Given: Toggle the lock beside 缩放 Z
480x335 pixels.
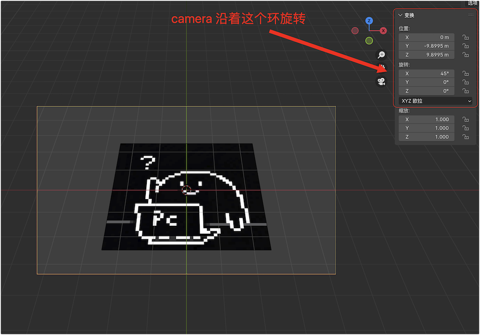Looking at the screenshot, I should [465, 136].
